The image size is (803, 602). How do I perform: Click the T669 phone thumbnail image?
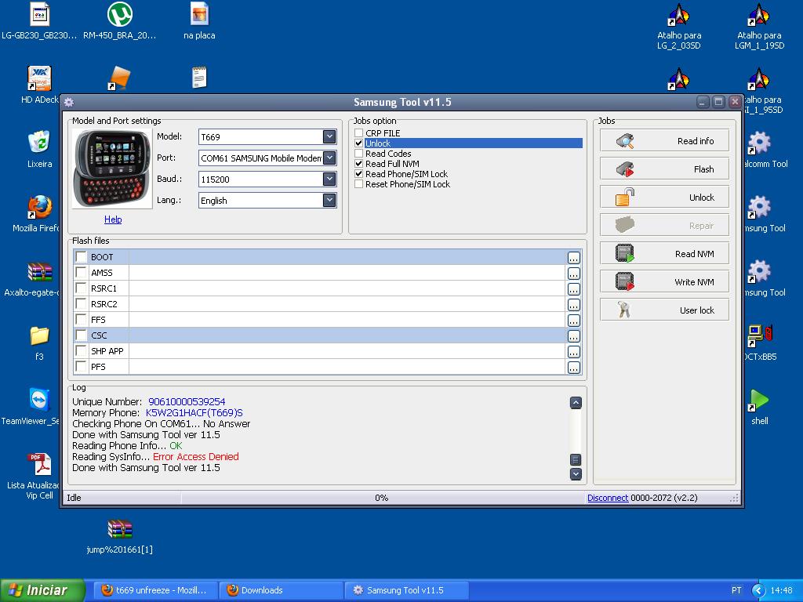click(112, 169)
